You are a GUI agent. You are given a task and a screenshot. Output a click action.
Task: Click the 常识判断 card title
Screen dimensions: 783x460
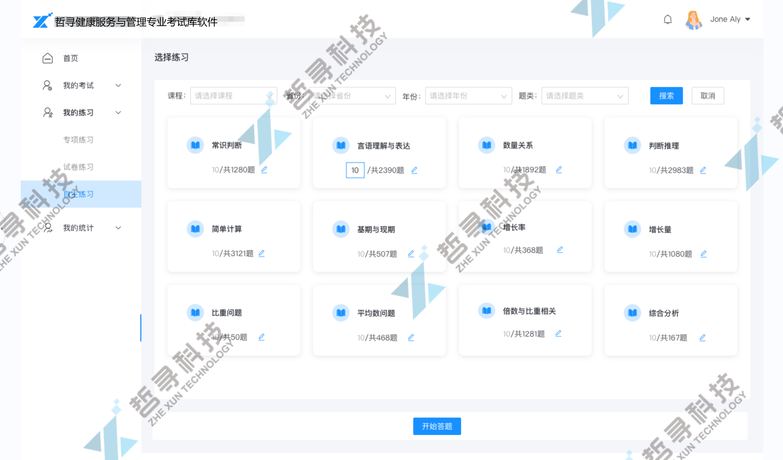point(227,145)
